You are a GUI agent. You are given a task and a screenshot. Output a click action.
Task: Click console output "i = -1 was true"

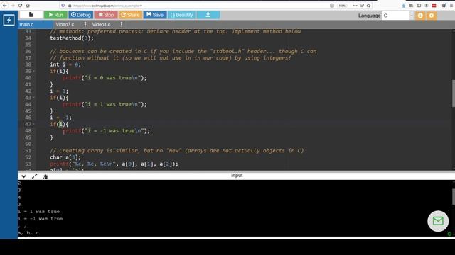[x=41, y=219]
